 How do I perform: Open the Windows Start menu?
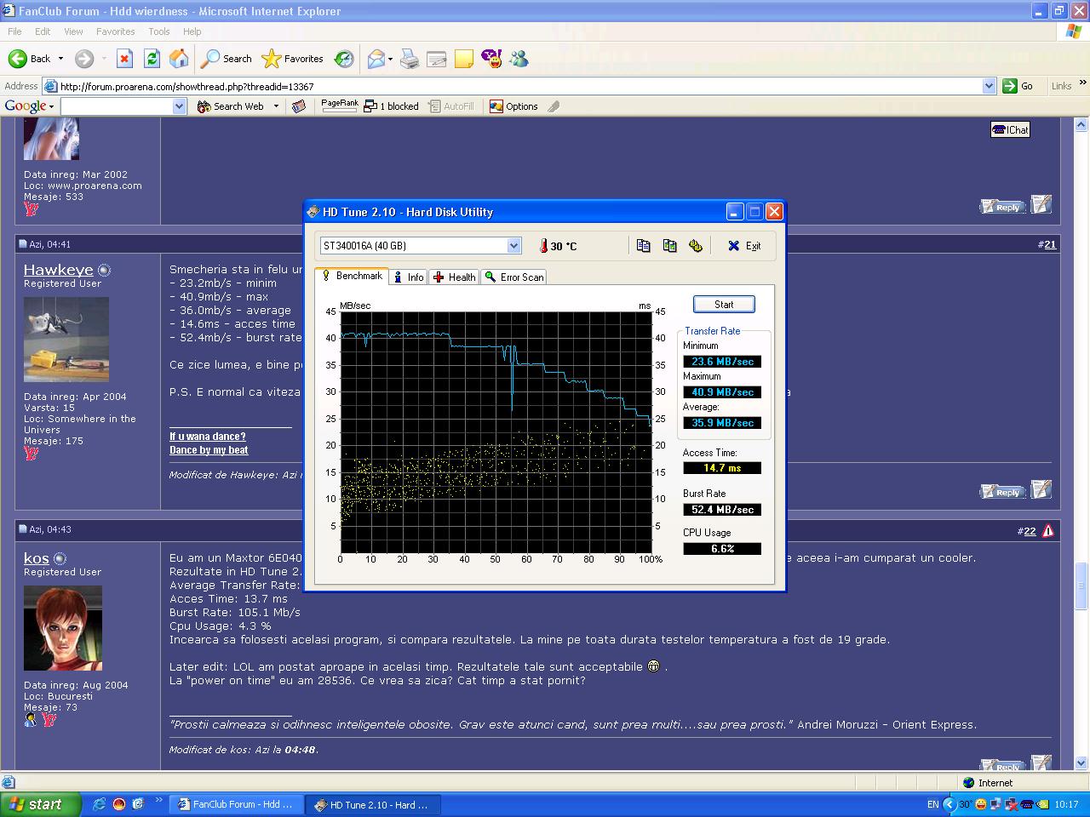coord(40,804)
